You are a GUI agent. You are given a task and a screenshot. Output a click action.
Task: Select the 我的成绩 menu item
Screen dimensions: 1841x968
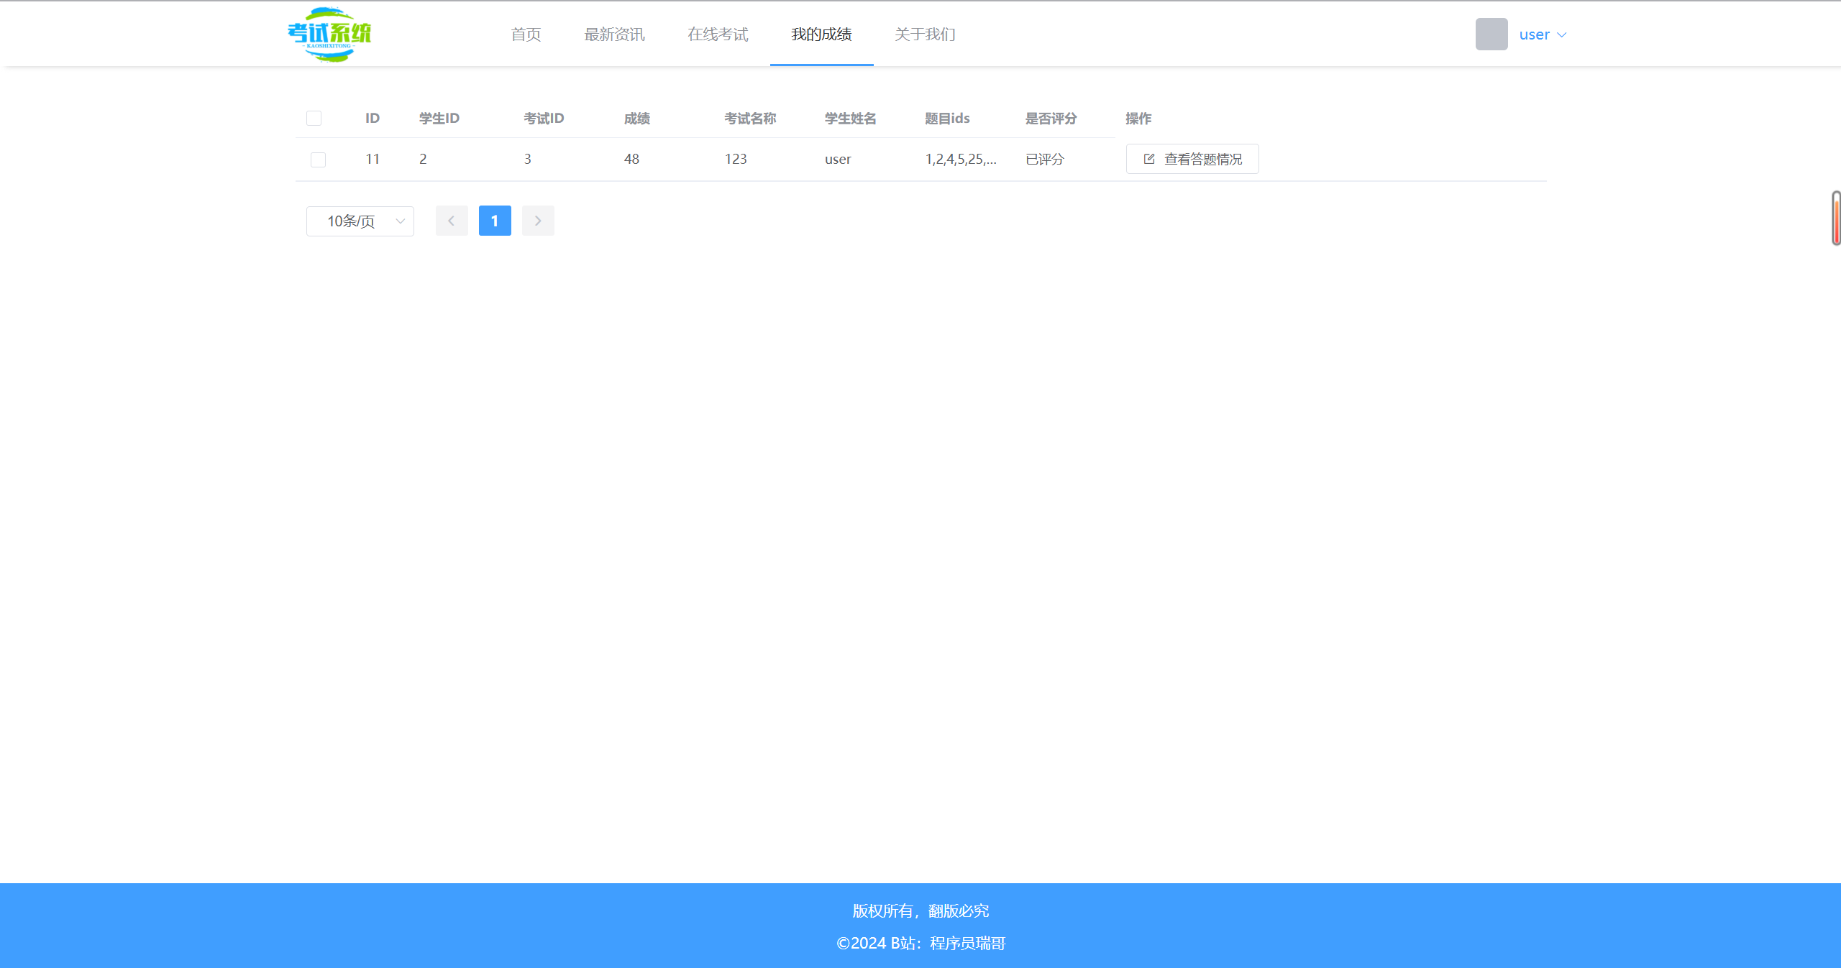click(x=821, y=34)
